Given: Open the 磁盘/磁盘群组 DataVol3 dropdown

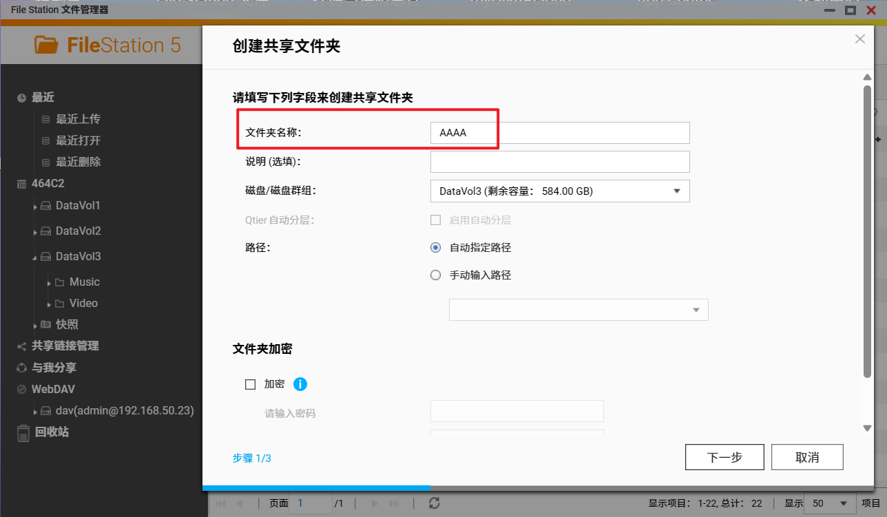Looking at the screenshot, I should pos(560,191).
